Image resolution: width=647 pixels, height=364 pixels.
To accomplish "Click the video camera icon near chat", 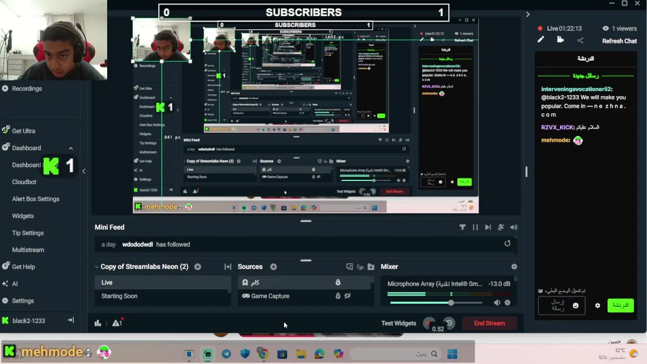I will coord(560,40).
